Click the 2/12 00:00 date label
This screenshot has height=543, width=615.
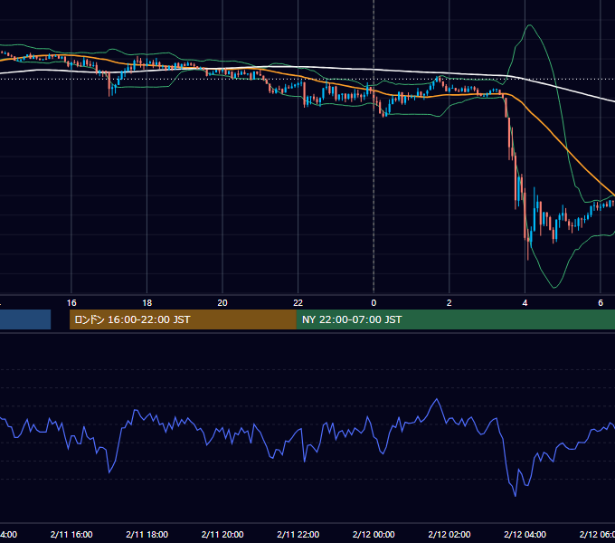[x=374, y=534]
